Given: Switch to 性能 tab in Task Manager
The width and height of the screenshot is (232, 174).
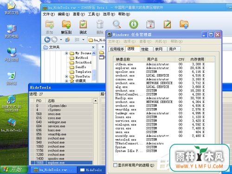Looking at the screenshot, I should pyautogui.click(x=147, y=49).
